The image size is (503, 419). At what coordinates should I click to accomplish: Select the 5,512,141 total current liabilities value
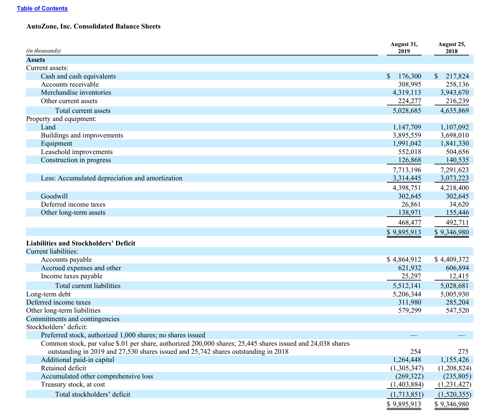[x=407, y=286]
